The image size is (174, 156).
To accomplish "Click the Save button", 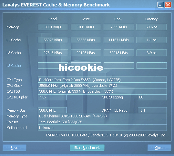I will pyautogui.click(x=15, y=148).
